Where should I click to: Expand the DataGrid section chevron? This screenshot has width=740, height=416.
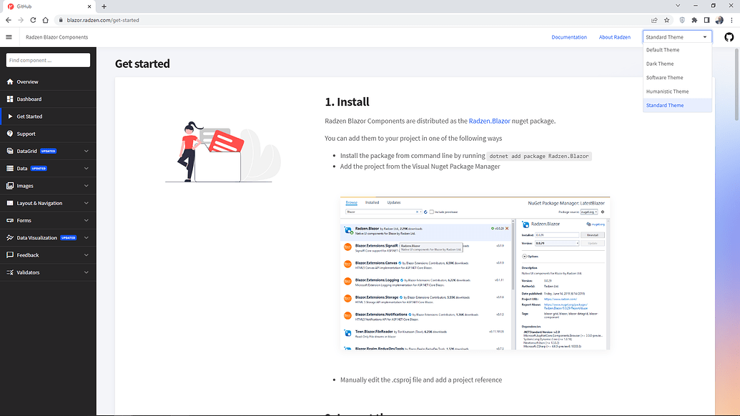pos(86,151)
